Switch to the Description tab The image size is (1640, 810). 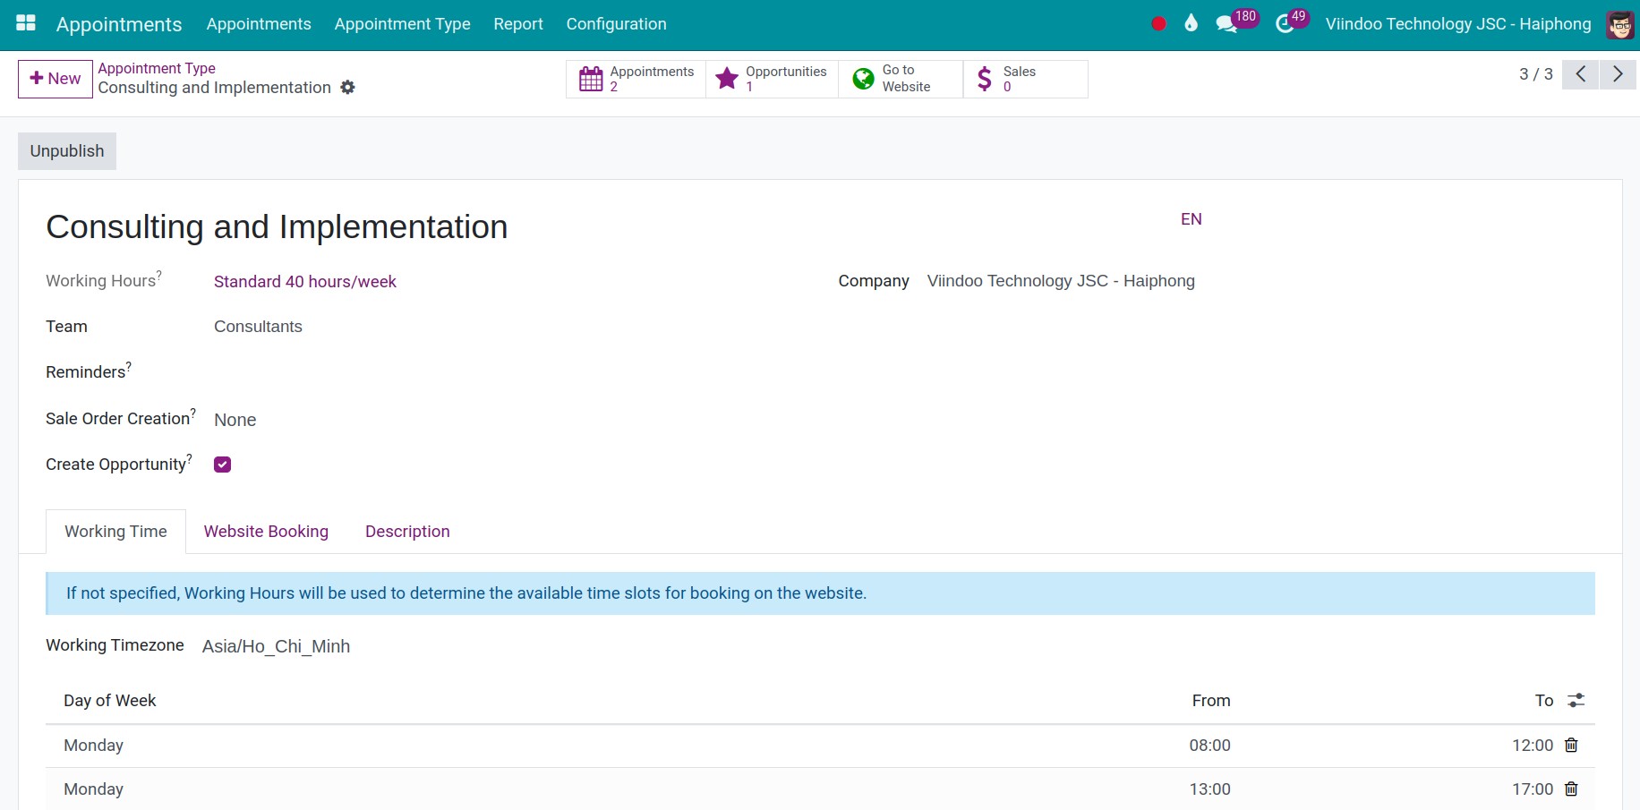407,532
